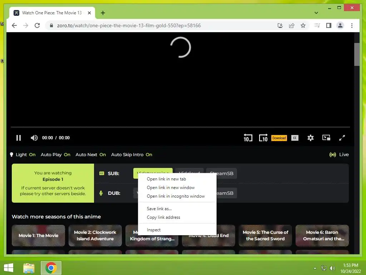Image resolution: width=366 pixels, height=275 pixels.
Task: Open Chrome three-dot menu
Action: tap(352, 25)
